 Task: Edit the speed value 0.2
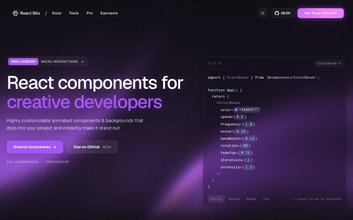coord(240,117)
